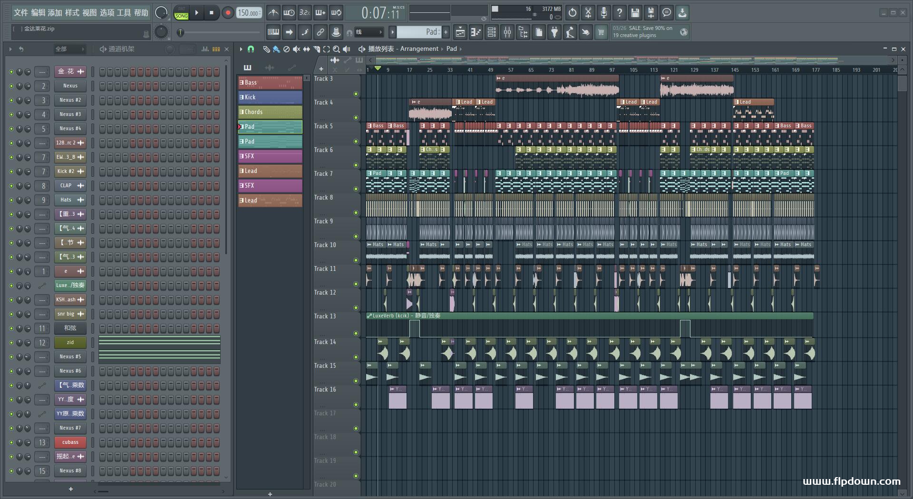The height and width of the screenshot is (499, 913).
Task: Toggle blend recording overdub icon
Action: point(321,13)
